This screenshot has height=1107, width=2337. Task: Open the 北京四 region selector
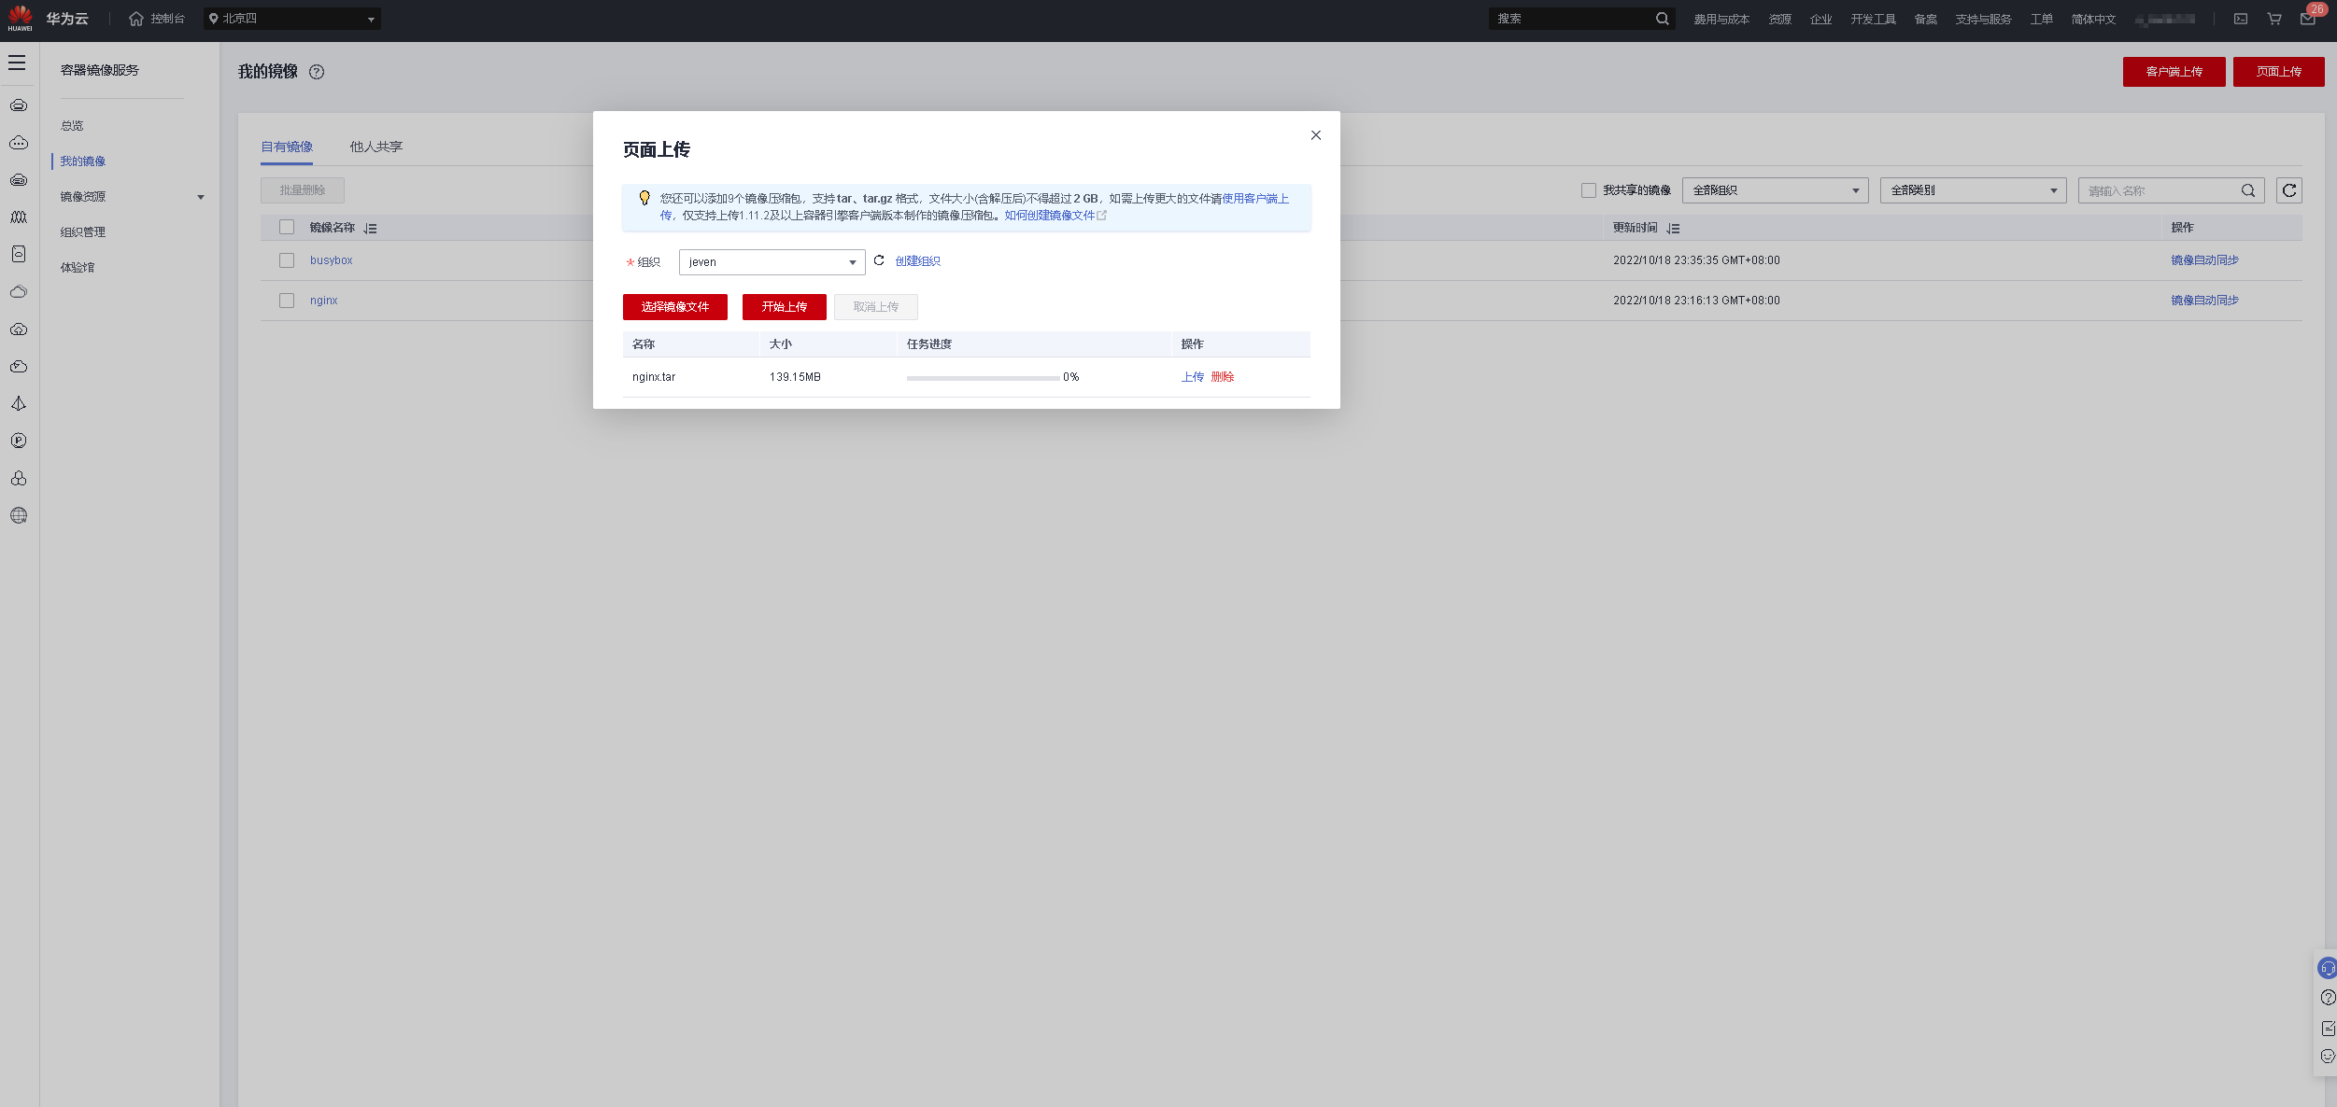pos(291,19)
